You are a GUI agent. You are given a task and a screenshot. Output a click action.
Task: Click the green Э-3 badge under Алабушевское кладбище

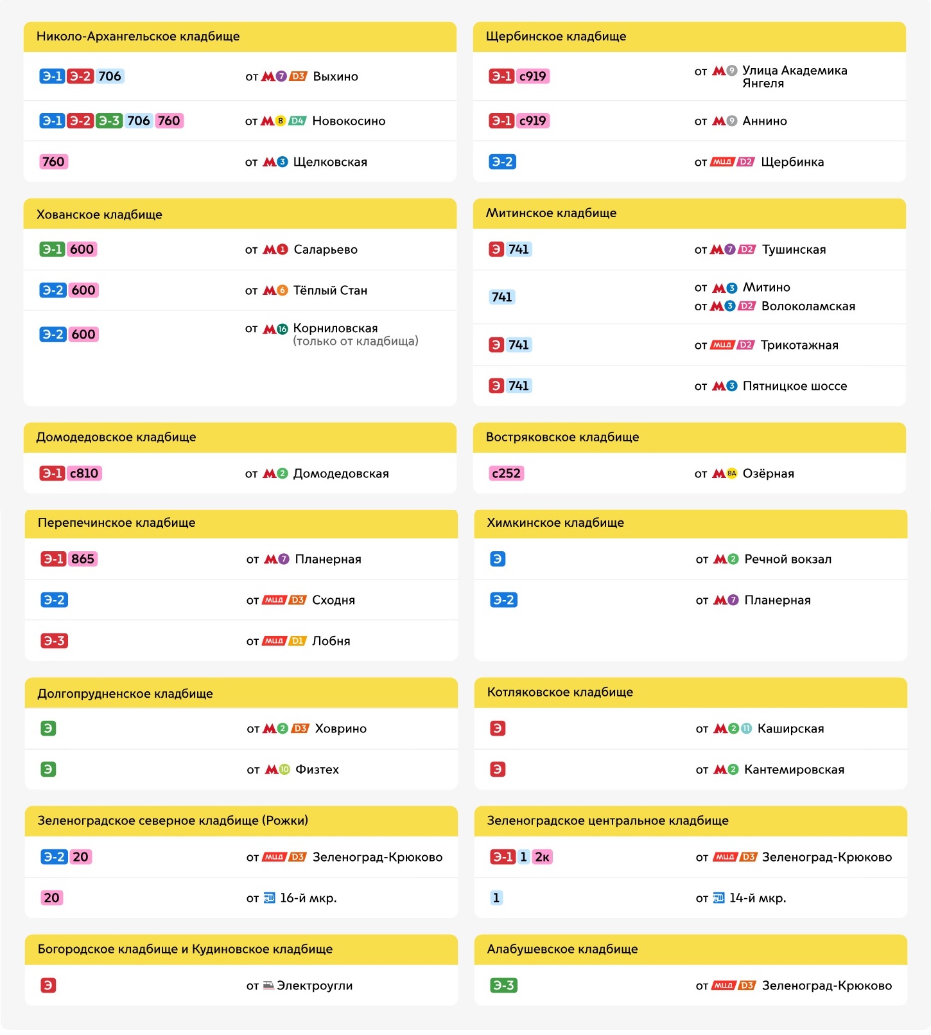pyautogui.click(x=503, y=986)
